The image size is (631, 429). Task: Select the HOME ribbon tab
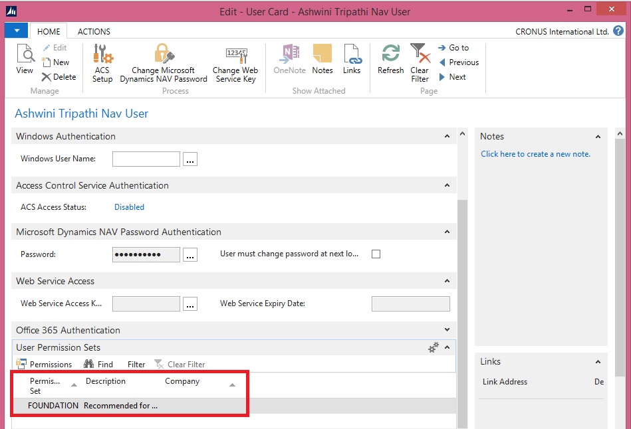(49, 31)
